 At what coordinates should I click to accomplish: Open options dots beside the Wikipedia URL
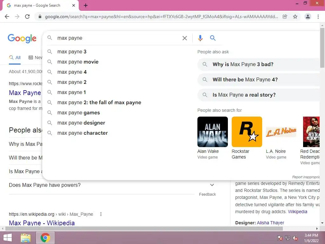(x=101, y=214)
